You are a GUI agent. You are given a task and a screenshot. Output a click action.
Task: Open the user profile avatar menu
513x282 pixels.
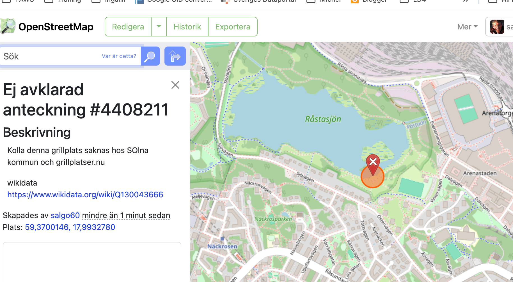(497, 27)
